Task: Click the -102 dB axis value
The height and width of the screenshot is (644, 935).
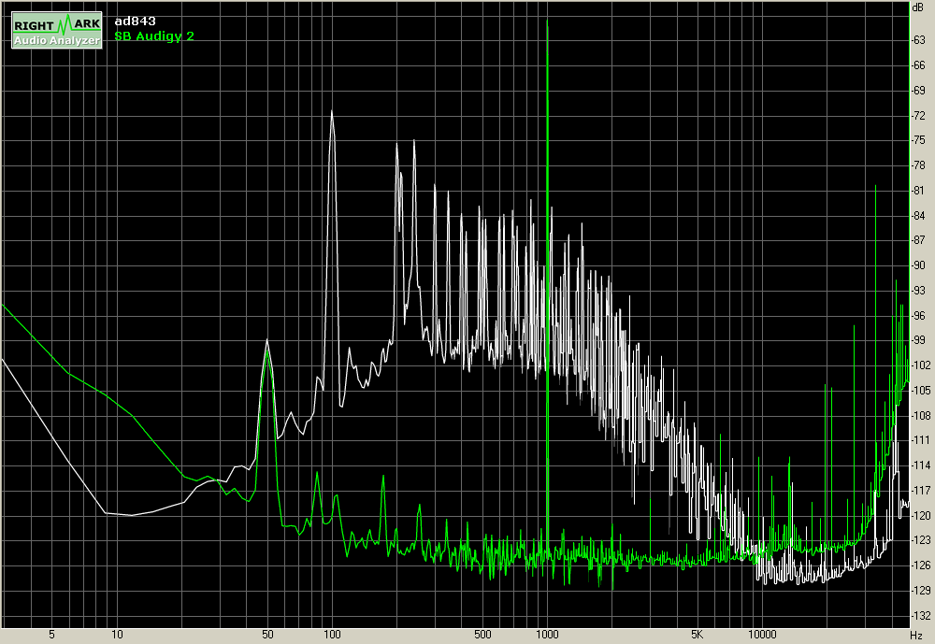Action: click(920, 365)
